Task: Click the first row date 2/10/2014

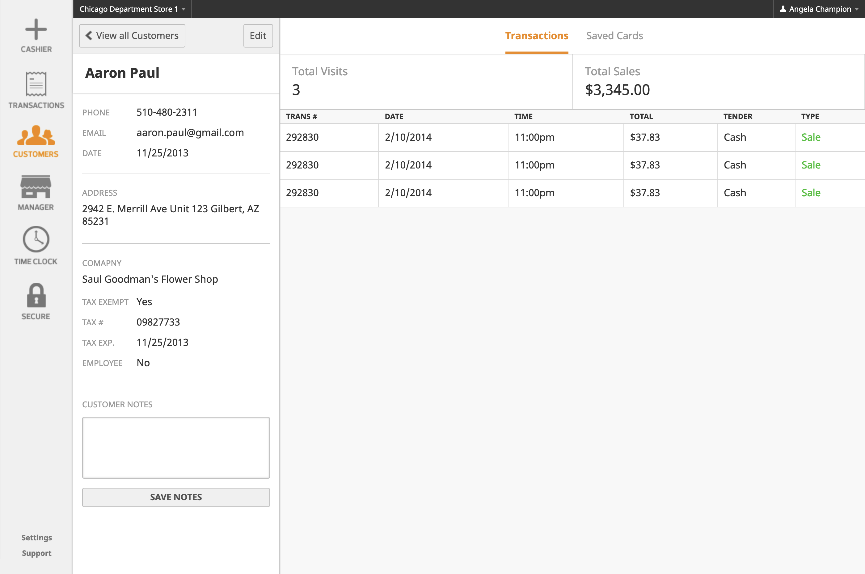Action: click(x=408, y=137)
